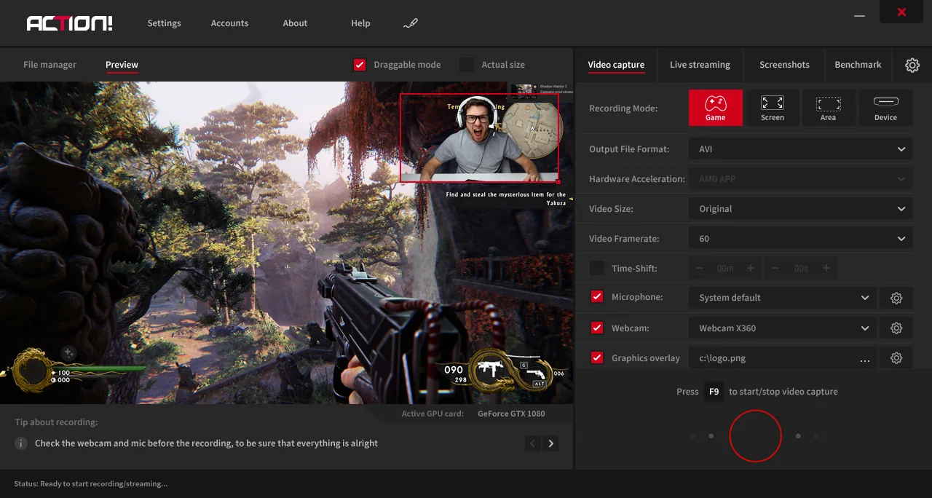Increase Time-Shift seconds with plus
The width and height of the screenshot is (932, 498).
(826, 269)
